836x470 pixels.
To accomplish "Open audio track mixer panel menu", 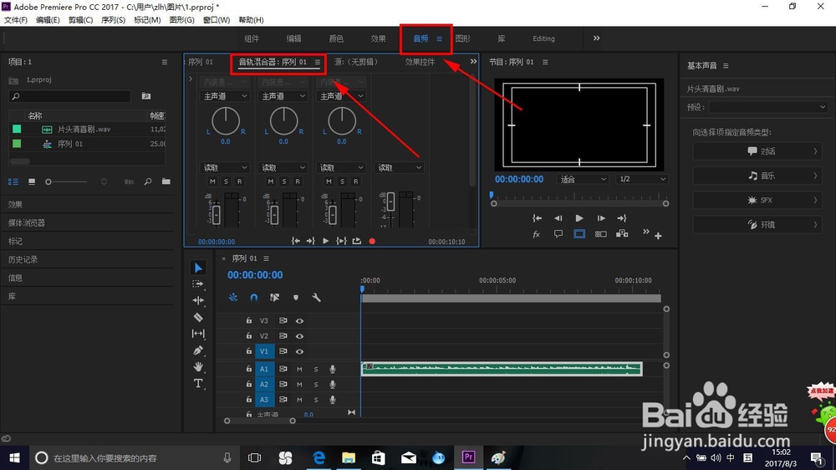I will coord(317,63).
